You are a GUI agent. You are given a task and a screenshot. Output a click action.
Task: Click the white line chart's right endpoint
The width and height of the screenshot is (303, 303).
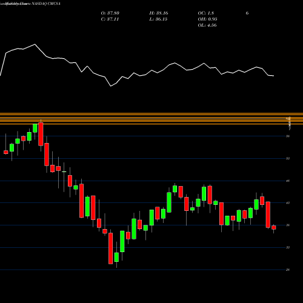click(x=274, y=76)
